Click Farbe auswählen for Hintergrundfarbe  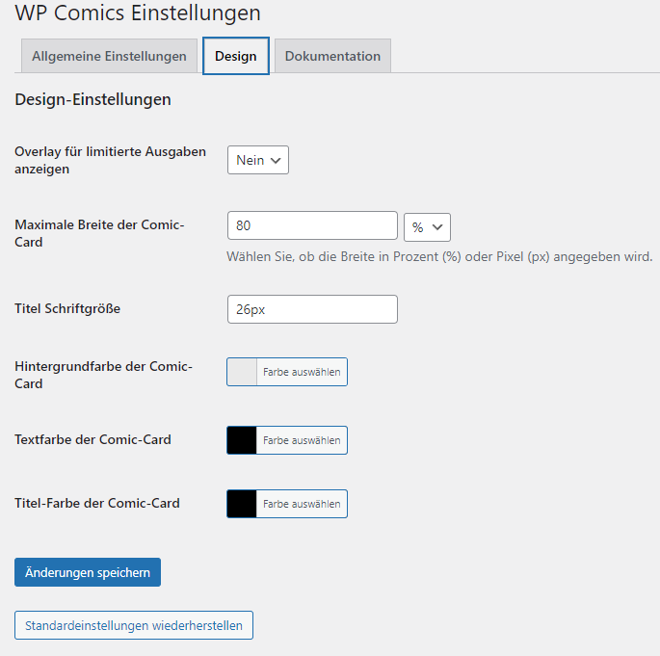302,372
